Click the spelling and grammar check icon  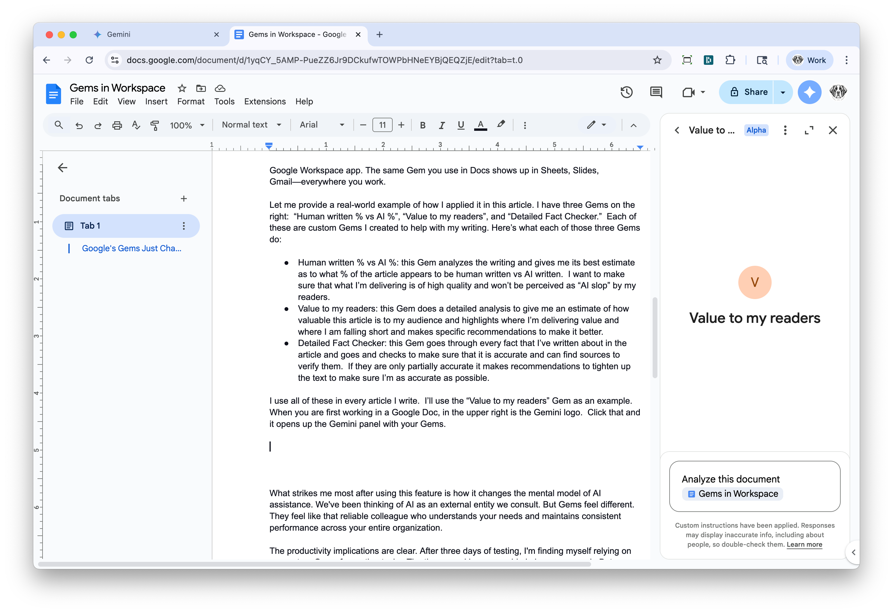(x=136, y=125)
